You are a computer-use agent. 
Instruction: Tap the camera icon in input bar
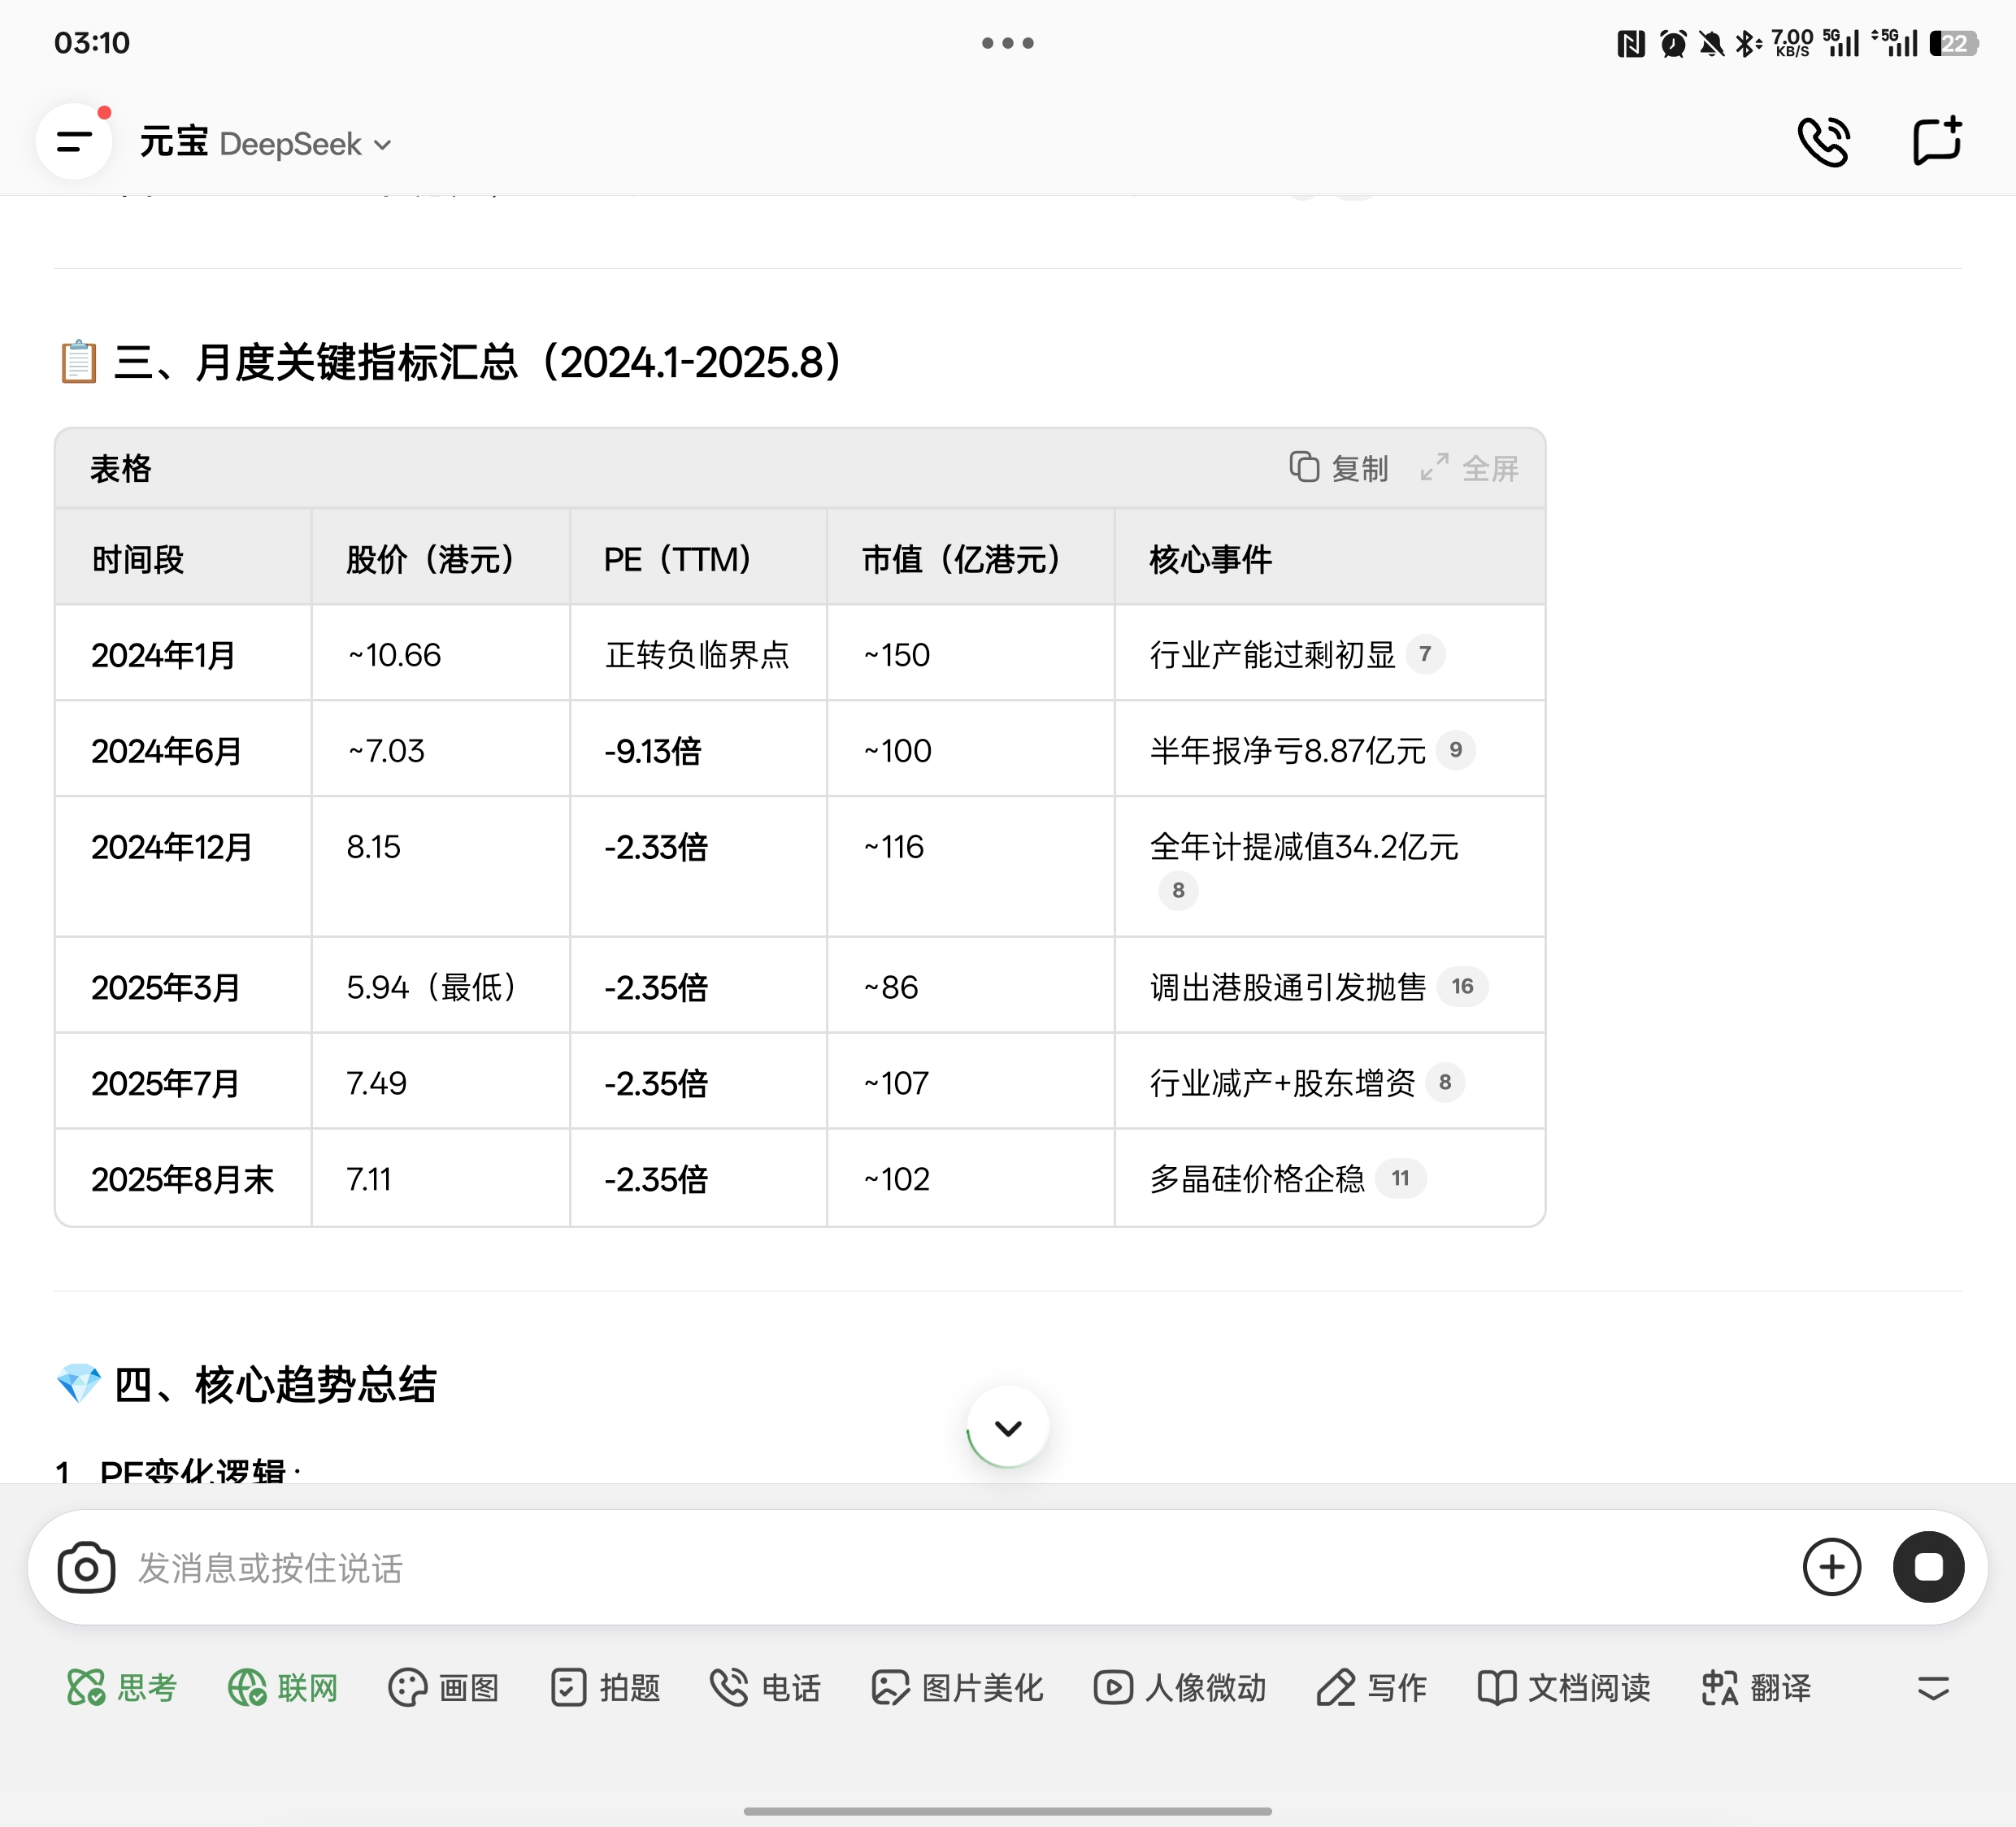86,1567
